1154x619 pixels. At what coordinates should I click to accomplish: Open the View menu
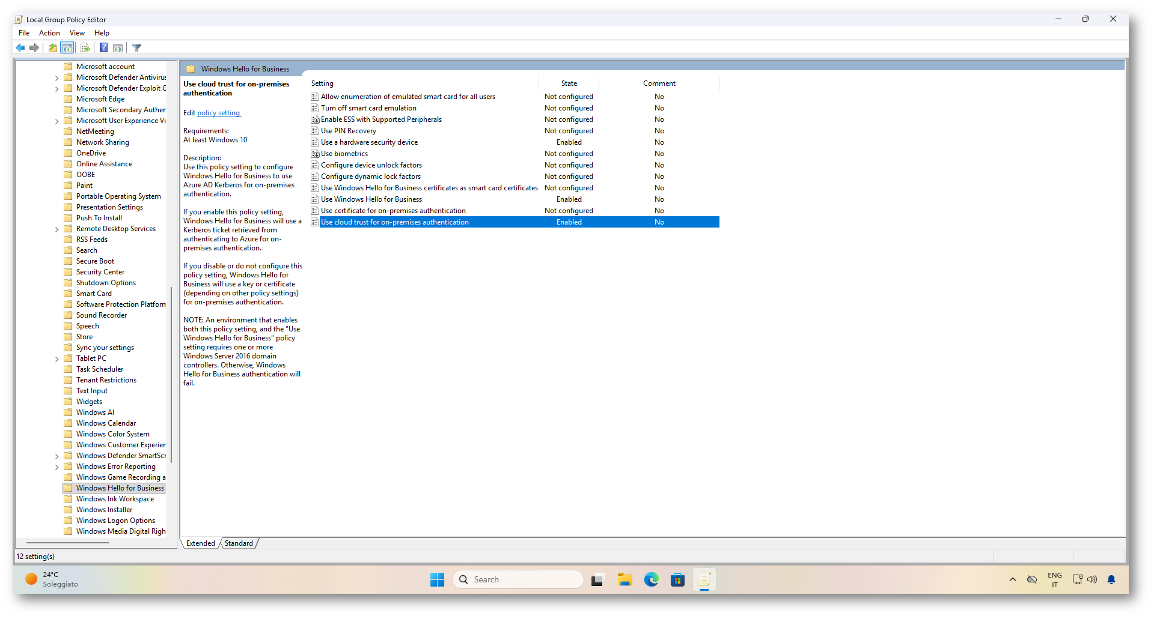coord(77,33)
